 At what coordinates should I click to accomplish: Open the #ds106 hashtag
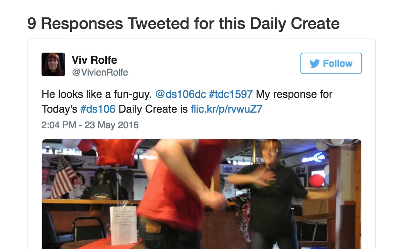tap(98, 109)
